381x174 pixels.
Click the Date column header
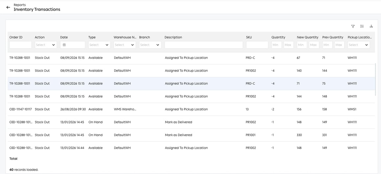click(64, 37)
